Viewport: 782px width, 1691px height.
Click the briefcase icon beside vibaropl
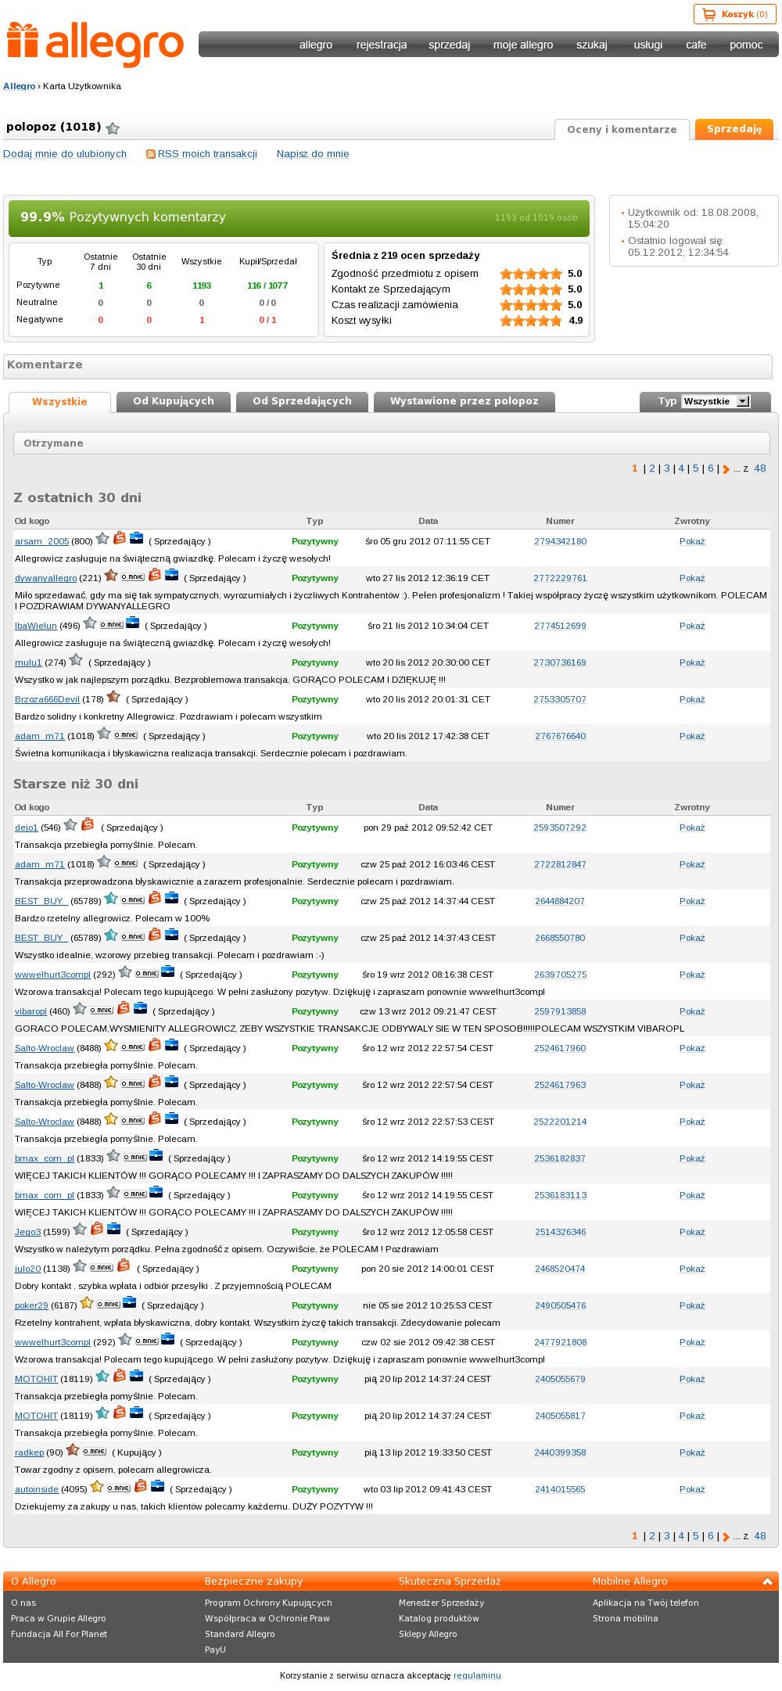pyautogui.click(x=140, y=1008)
